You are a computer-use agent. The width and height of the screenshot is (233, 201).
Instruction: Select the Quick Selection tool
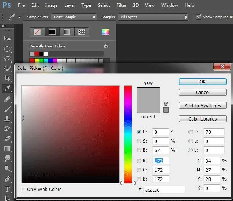pyautogui.click(x=7, y=69)
